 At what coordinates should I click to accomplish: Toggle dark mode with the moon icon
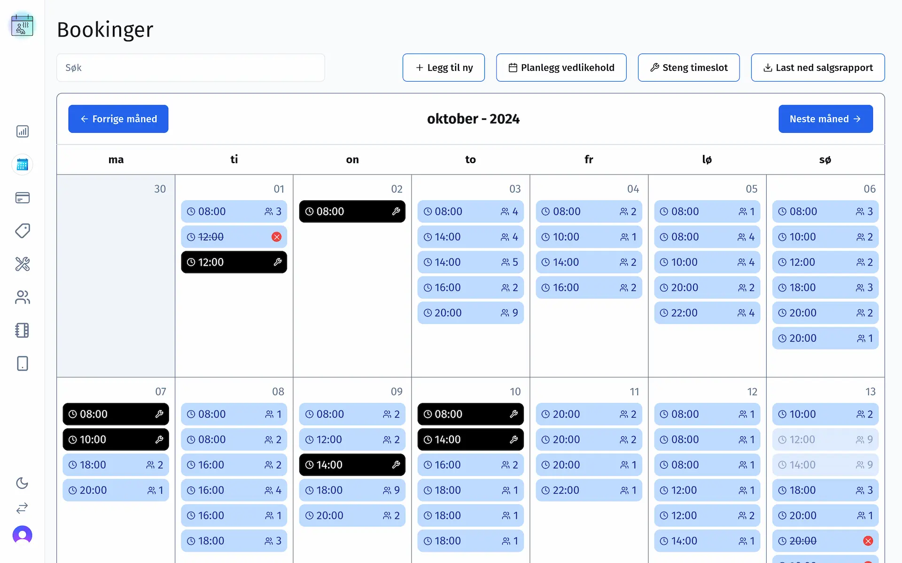coord(22,483)
